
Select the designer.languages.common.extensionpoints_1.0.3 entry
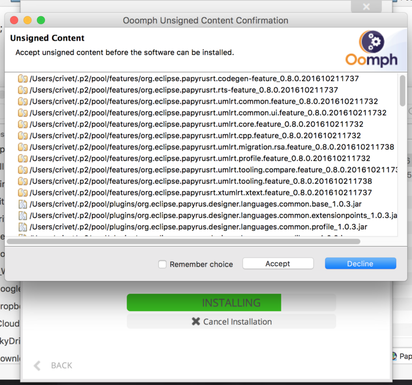[213, 215]
